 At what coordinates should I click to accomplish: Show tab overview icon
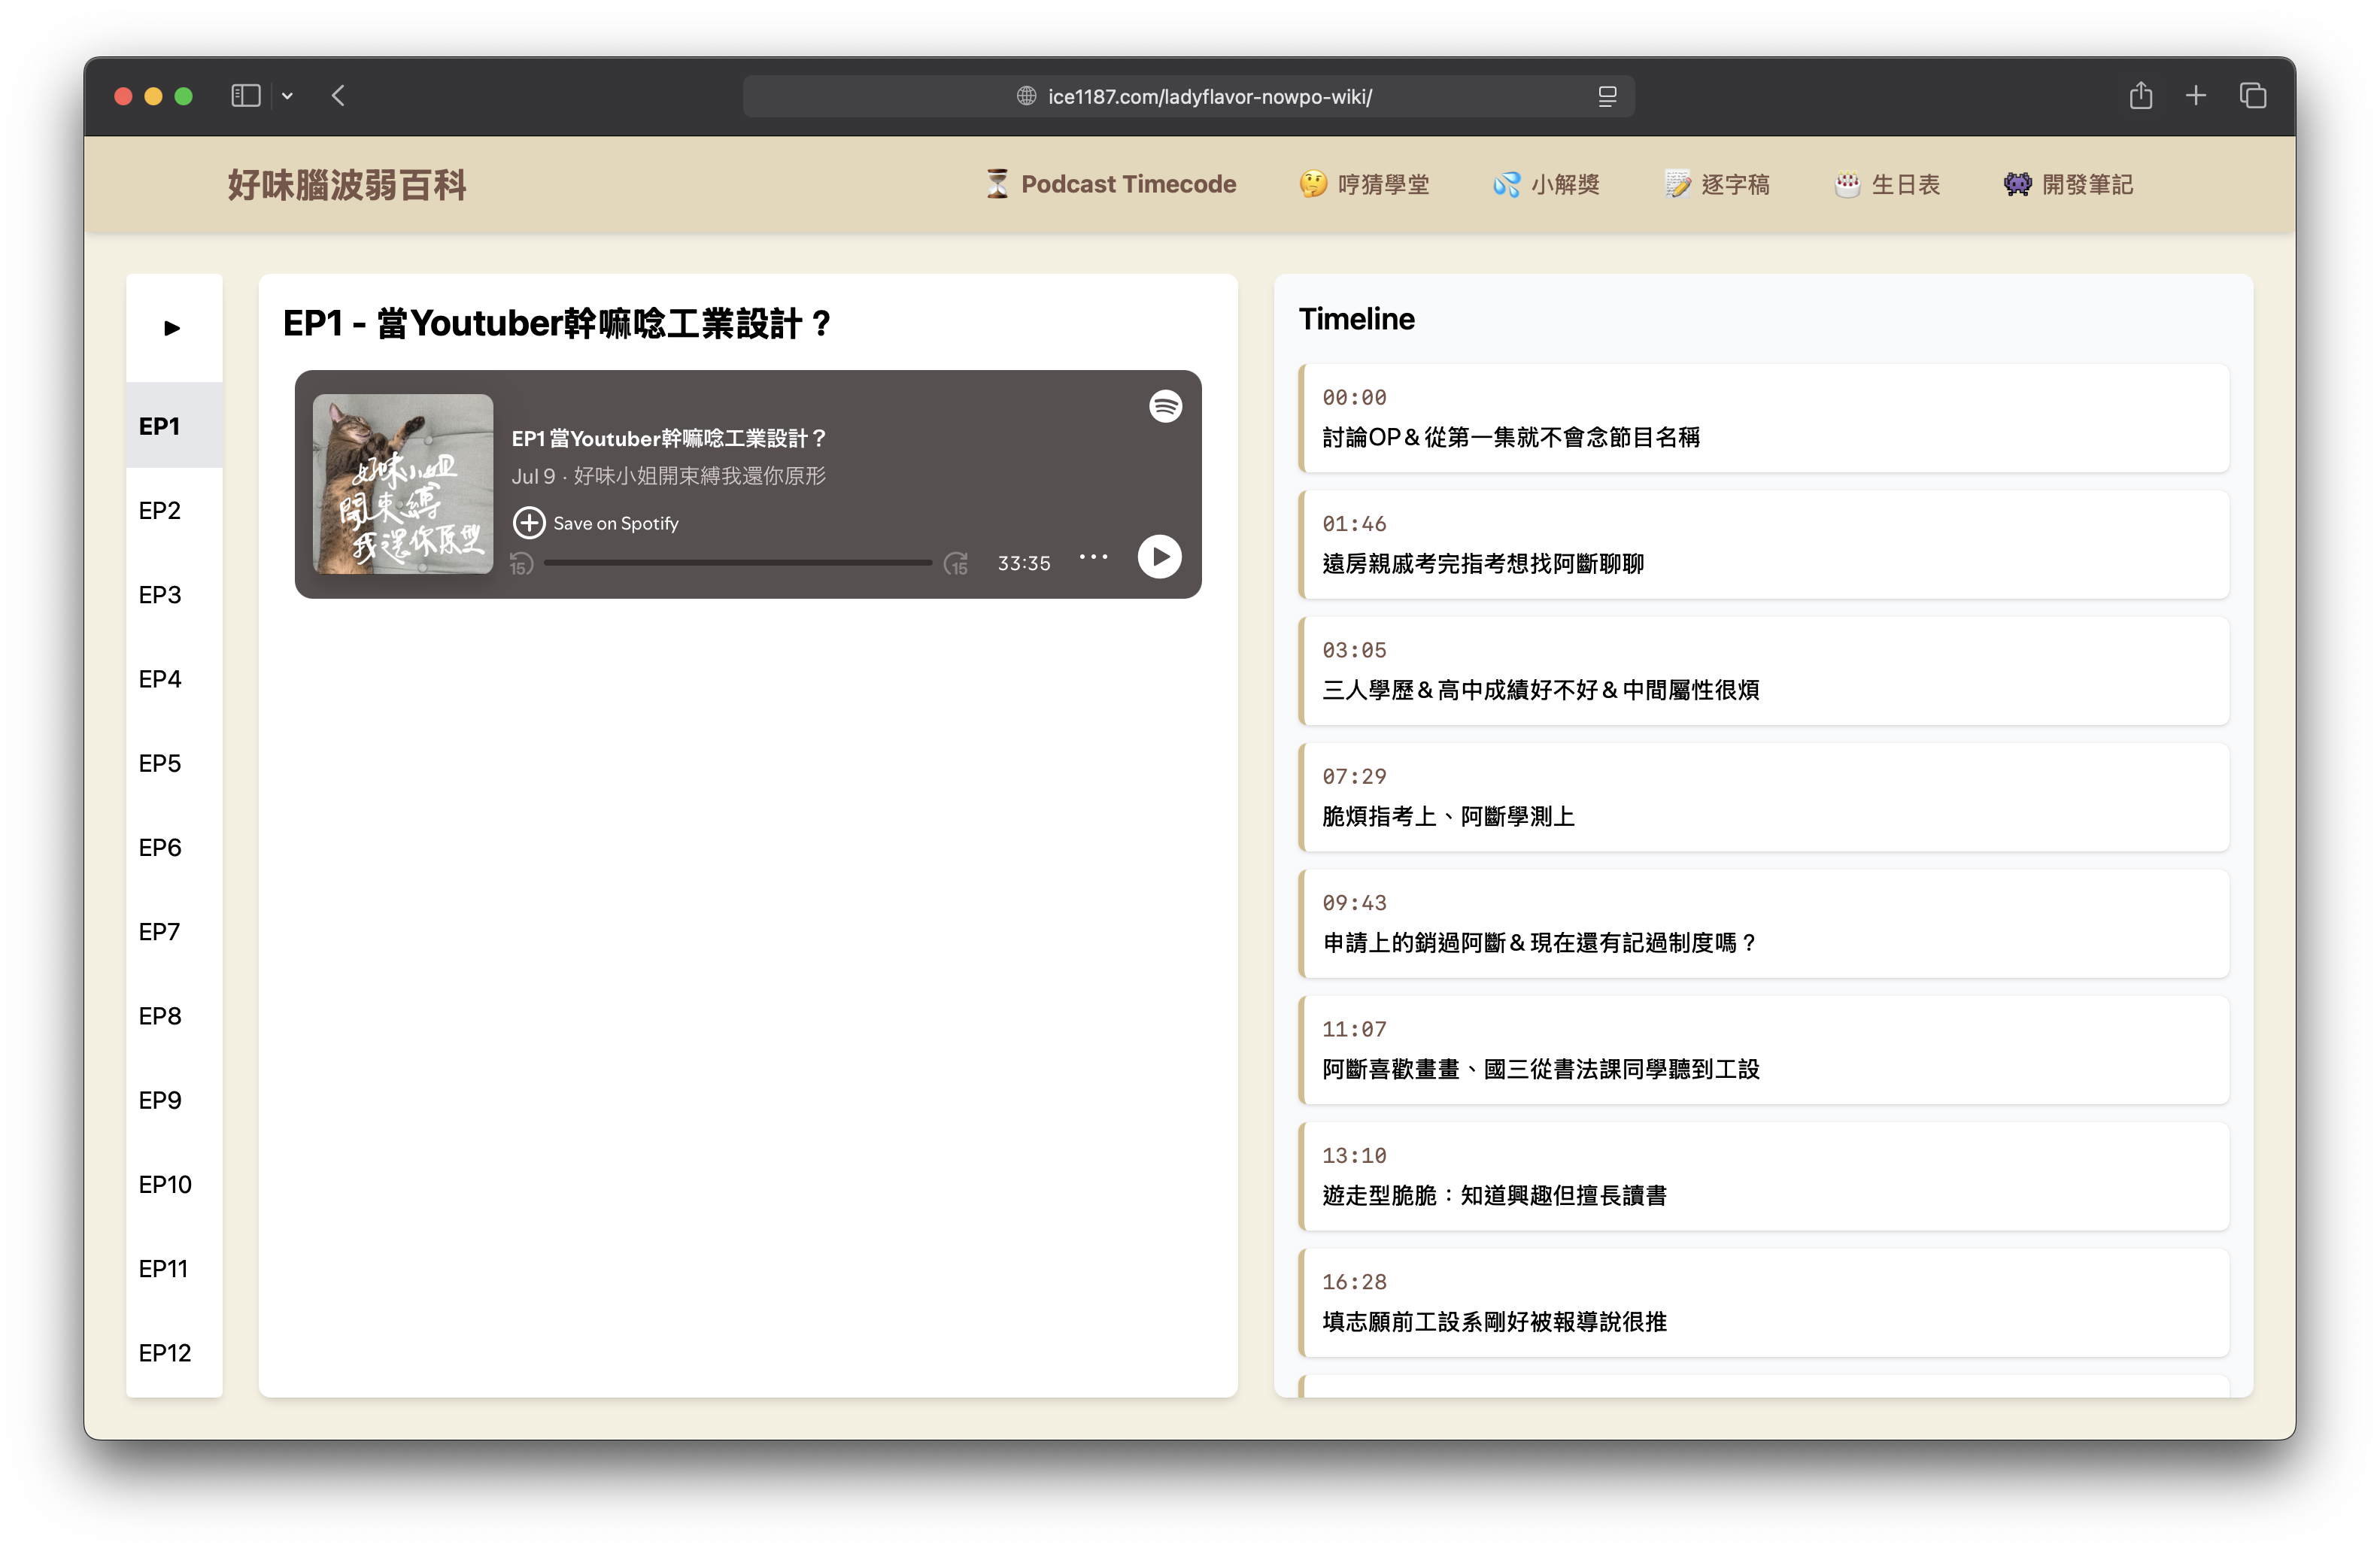coord(2252,96)
